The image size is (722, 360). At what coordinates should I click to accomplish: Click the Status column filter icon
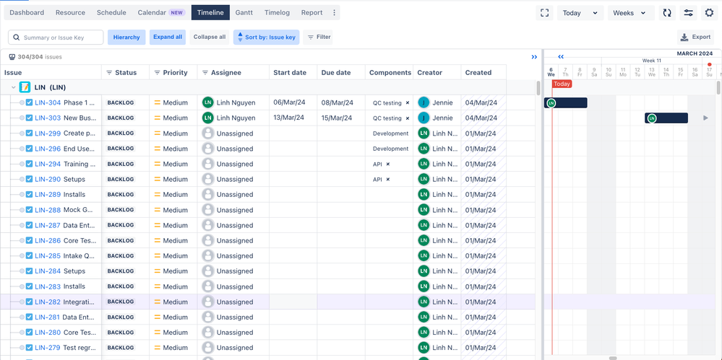[x=109, y=73]
